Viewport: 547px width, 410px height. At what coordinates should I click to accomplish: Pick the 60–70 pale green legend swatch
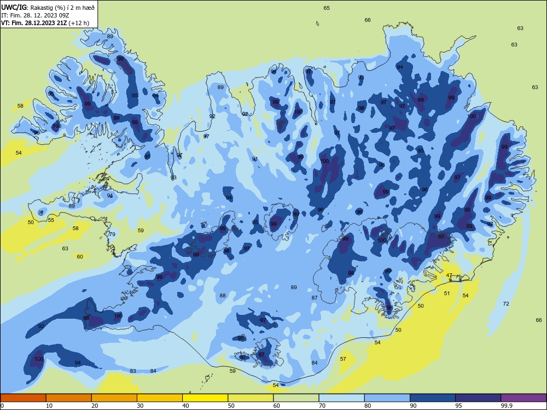(x=296, y=398)
